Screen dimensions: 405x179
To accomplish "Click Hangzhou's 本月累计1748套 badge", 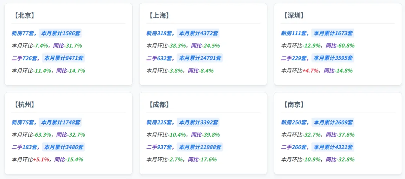I will click(x=60, y=122).
